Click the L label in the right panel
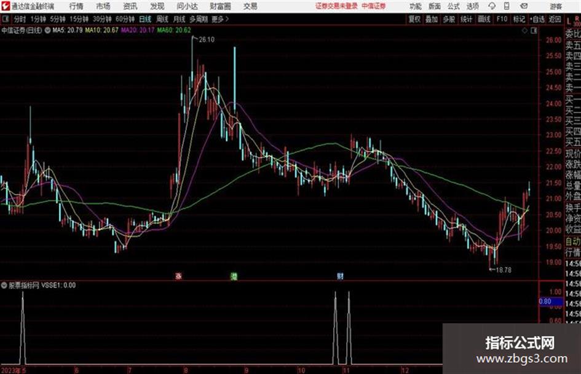 (569, 21)
